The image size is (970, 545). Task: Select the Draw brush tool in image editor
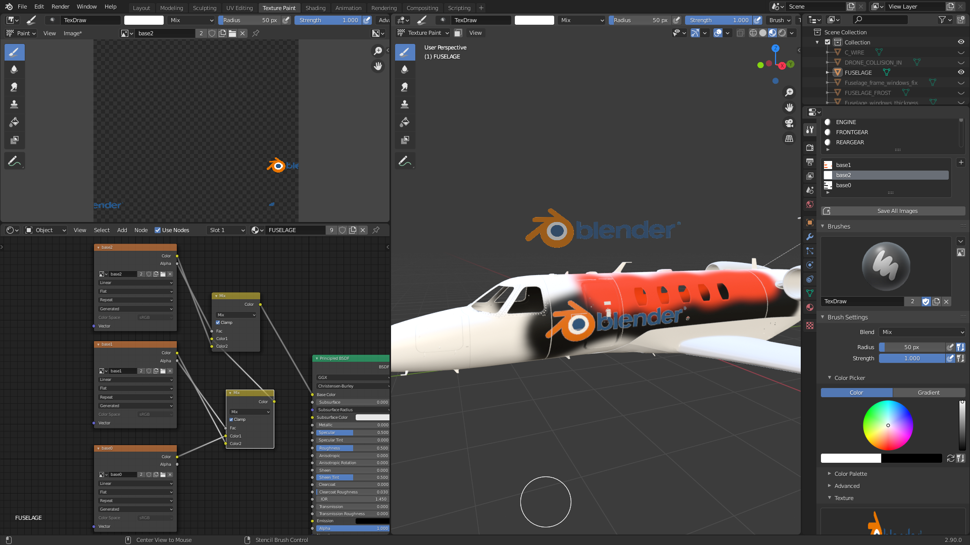coord(14,52)
